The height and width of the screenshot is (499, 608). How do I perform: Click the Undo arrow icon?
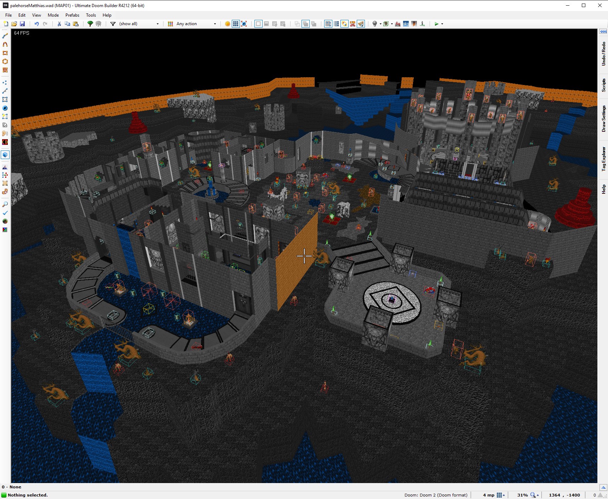[x=36, y=24]
